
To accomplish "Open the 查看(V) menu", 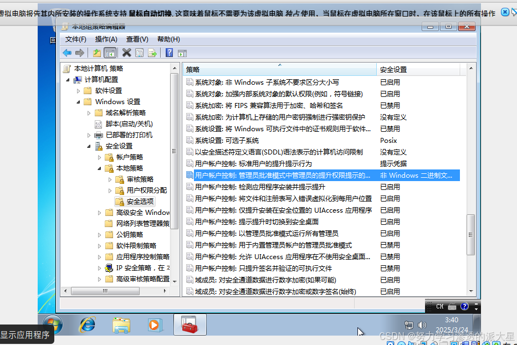I will tap(137, 39).
